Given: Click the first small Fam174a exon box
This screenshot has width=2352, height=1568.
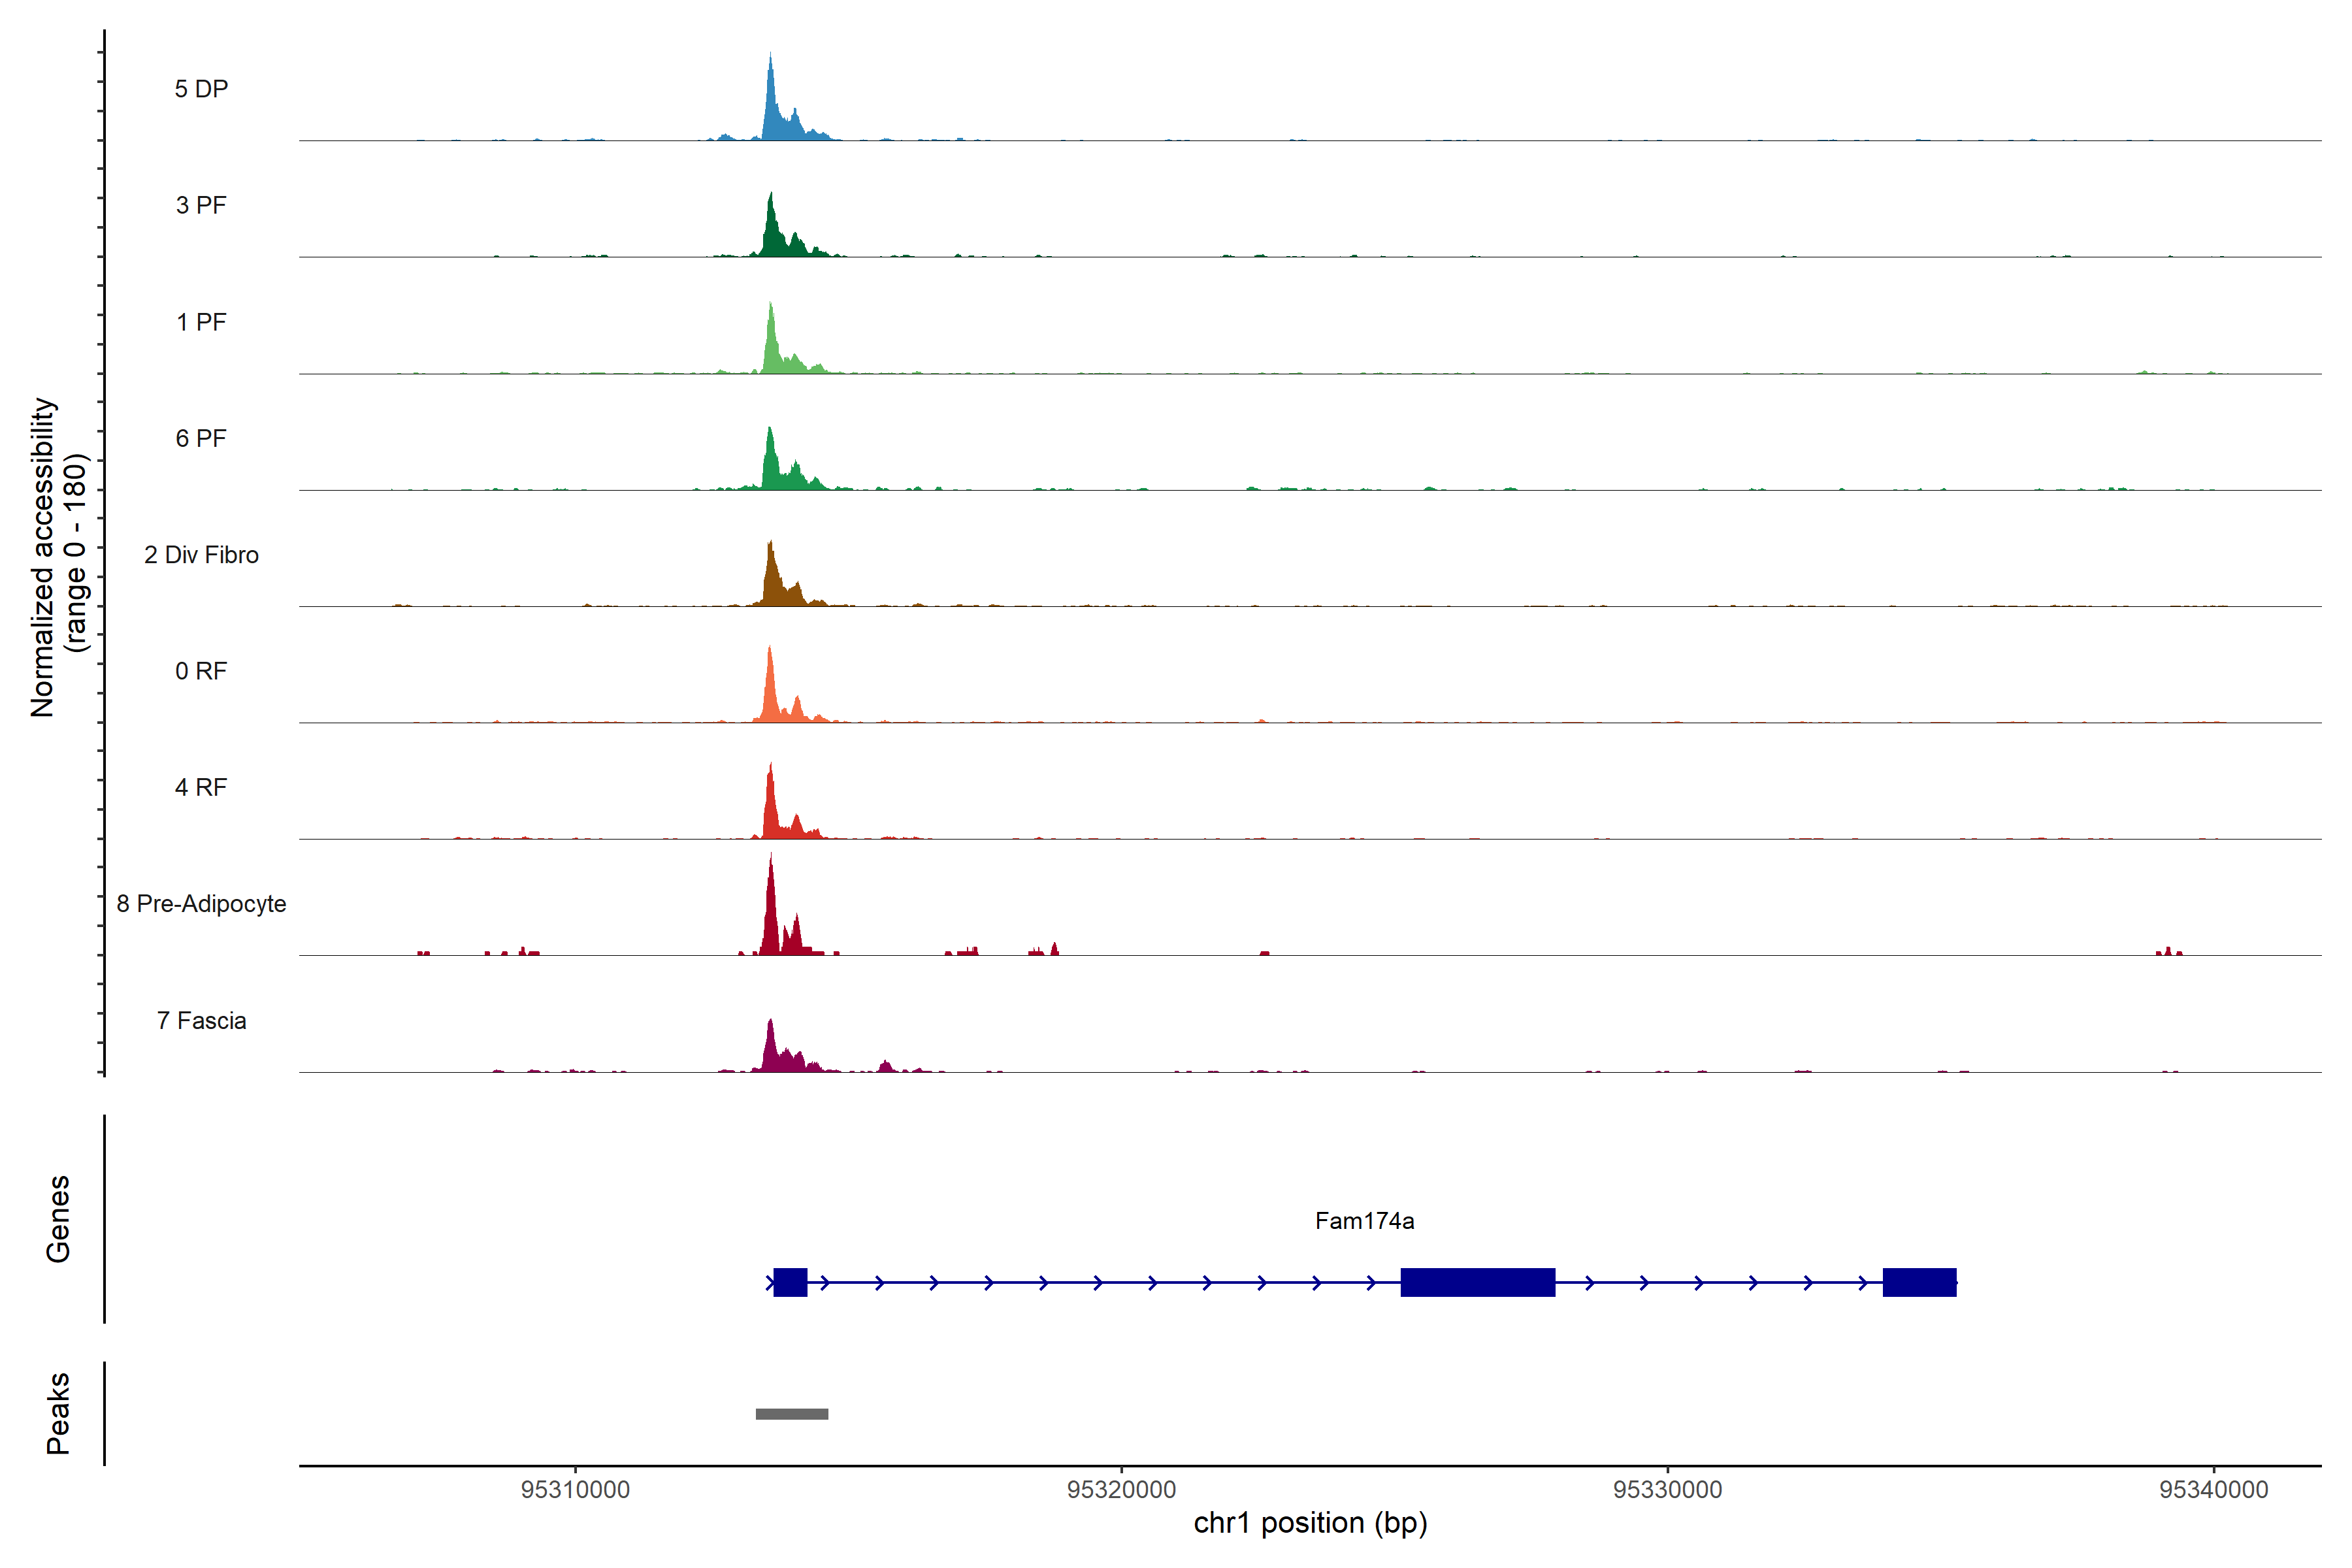Looking at the screenshot, I should (x=790, y=1282).
